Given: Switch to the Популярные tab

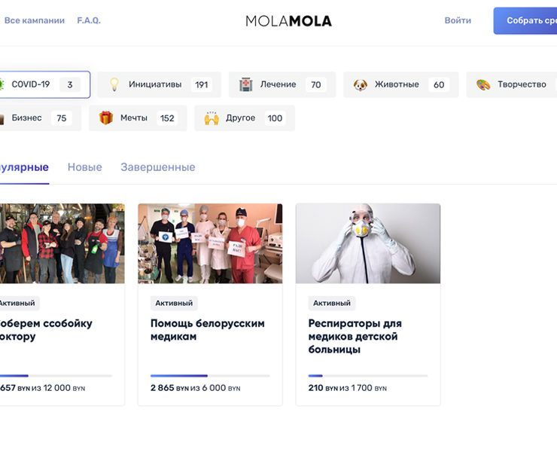Looking at the screenshot, I should coord(24,167).
